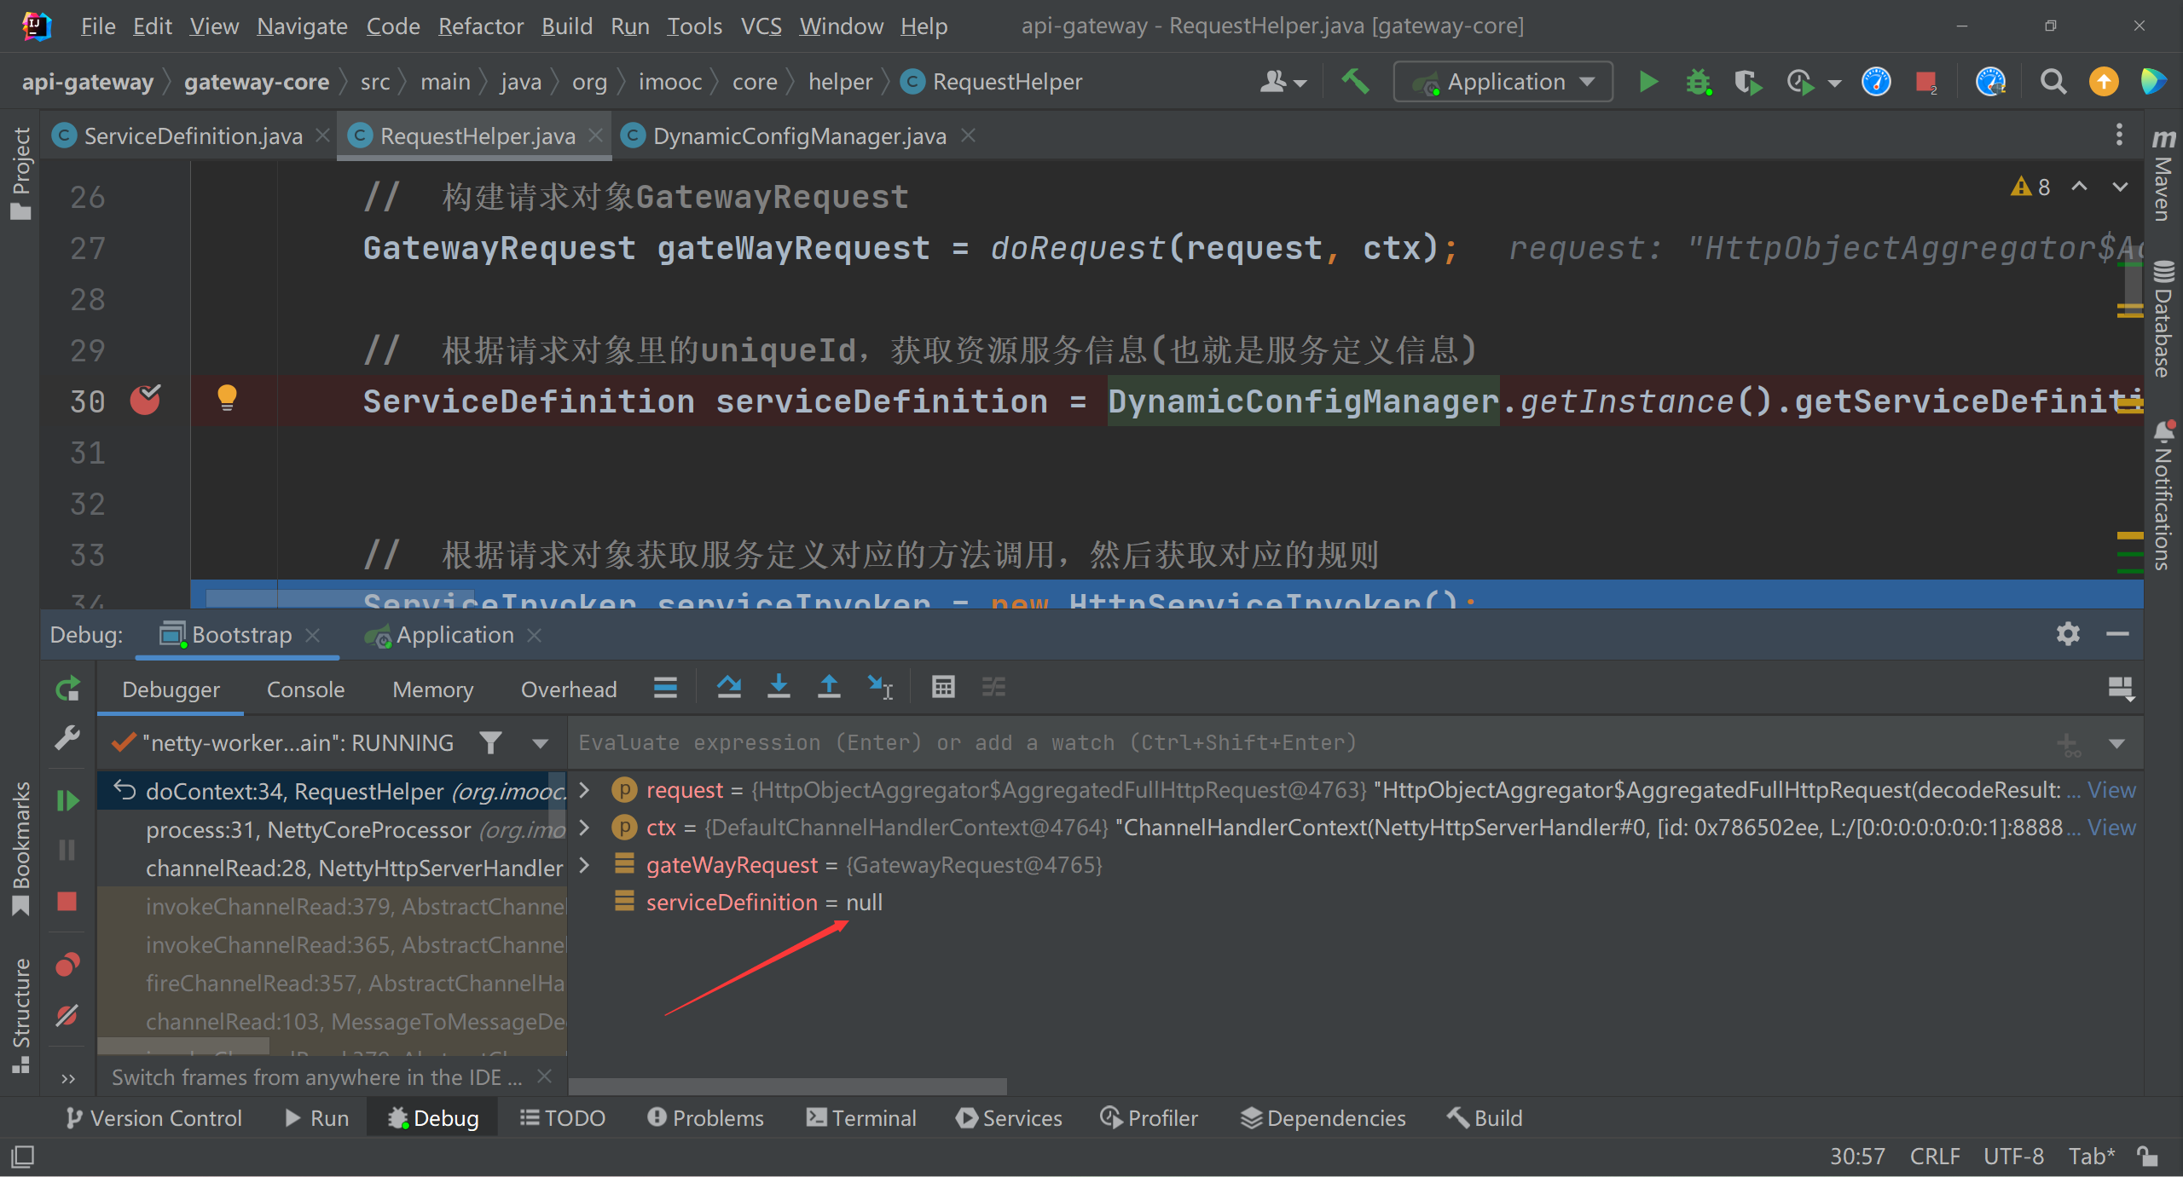Expand the gateWayRequest variable node
The width and height of the screenshot is (2183, 1177).
(x=585, y=865)
